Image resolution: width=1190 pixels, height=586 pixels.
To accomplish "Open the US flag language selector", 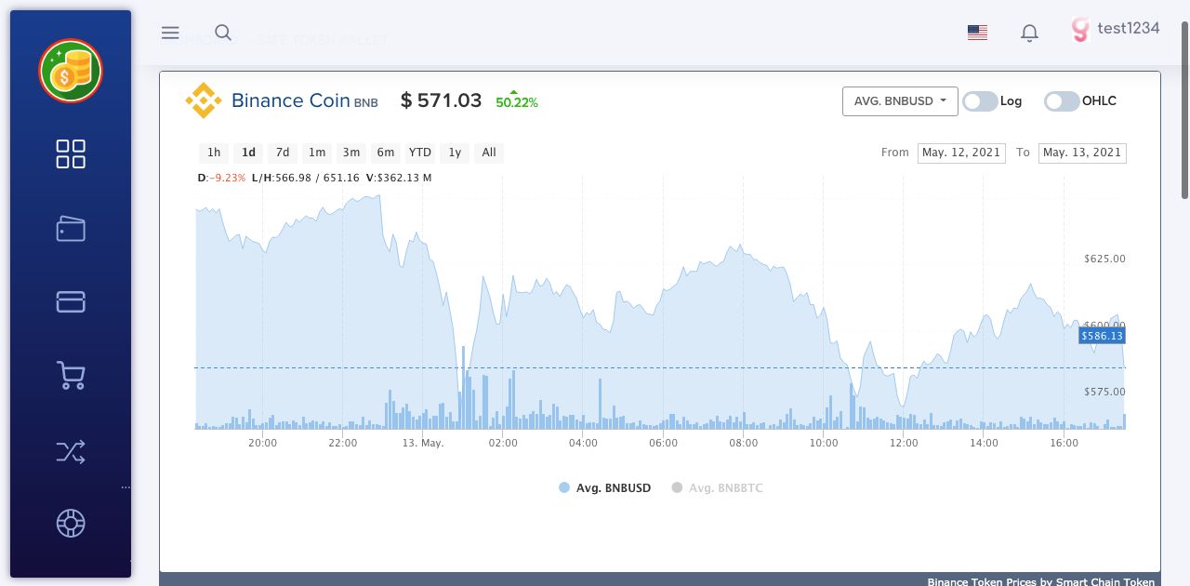I will 977,33.
